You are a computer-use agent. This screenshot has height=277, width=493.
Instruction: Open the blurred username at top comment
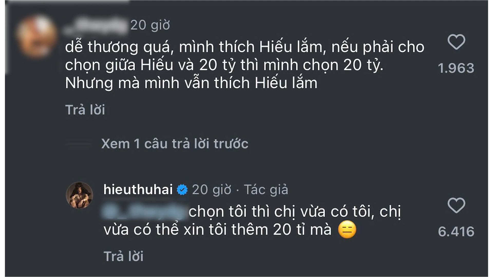point(95,26)
